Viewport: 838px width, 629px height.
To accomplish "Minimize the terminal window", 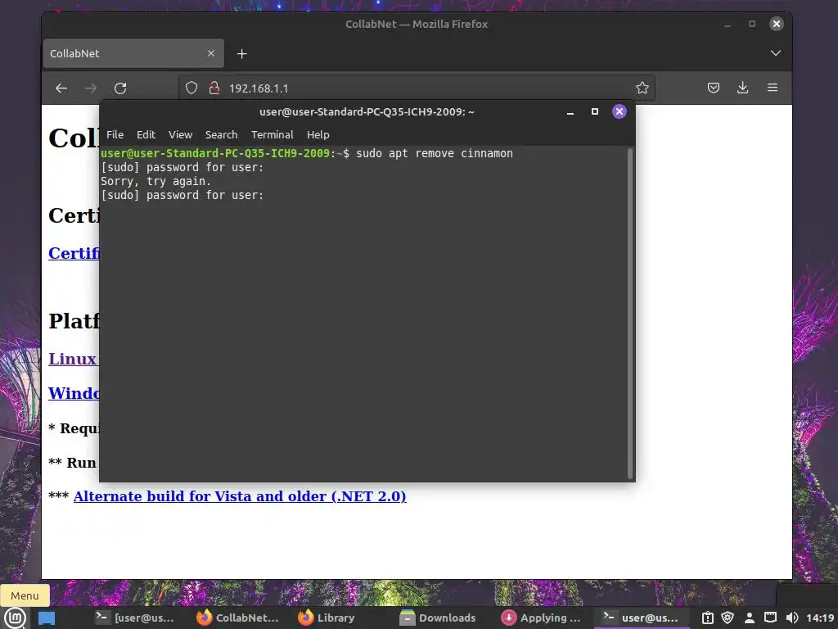I will 570,111.
